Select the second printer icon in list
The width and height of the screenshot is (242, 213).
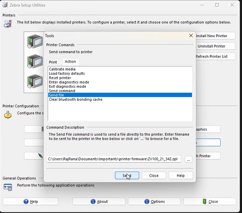coord(34,61)
